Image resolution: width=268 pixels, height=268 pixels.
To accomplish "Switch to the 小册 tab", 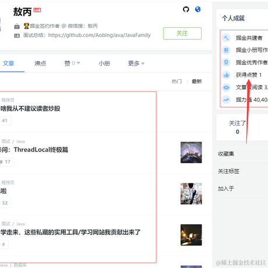I will tap(104, 64).
